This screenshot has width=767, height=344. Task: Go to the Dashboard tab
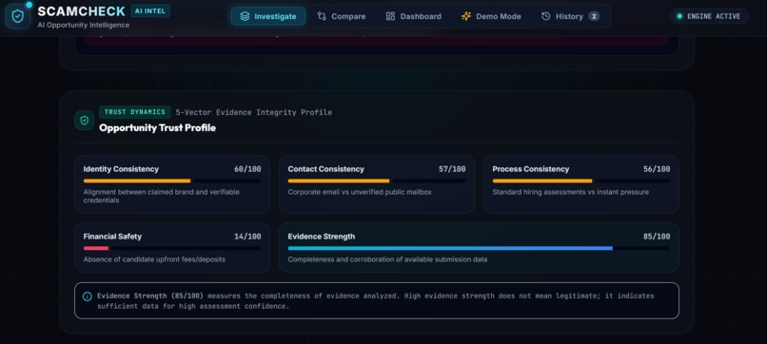(x=413, y=16)
